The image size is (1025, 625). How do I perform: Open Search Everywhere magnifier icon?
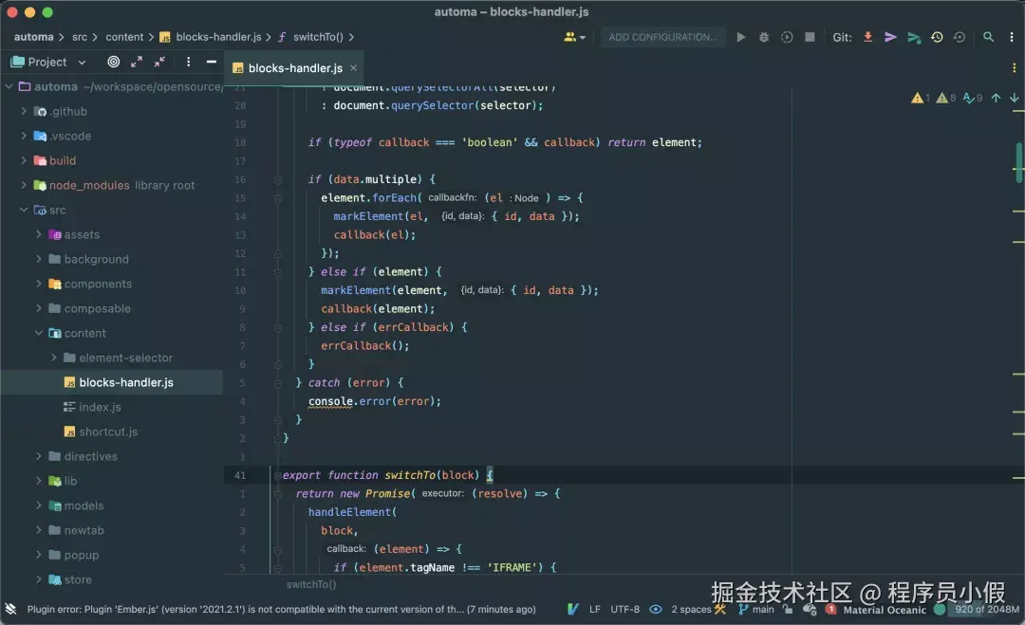point(988,37)
